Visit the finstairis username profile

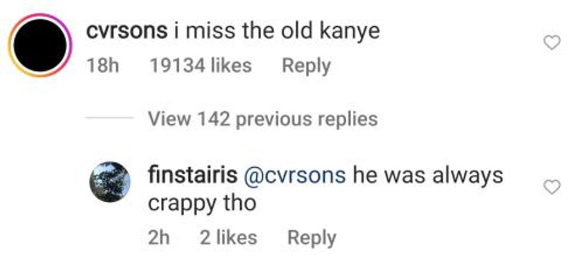click(x=193, y=175)
